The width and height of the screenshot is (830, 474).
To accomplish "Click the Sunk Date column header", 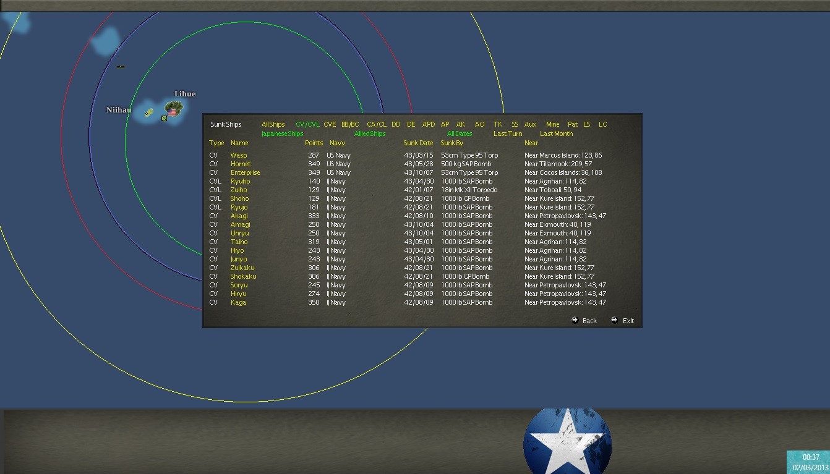I will [x=419, y=143].
